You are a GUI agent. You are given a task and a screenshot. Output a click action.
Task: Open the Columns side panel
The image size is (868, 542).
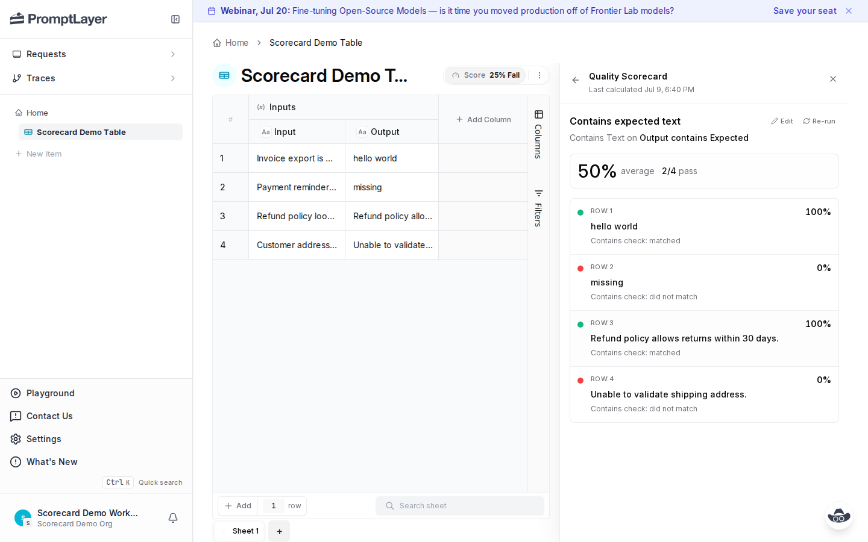pos(538,134)
